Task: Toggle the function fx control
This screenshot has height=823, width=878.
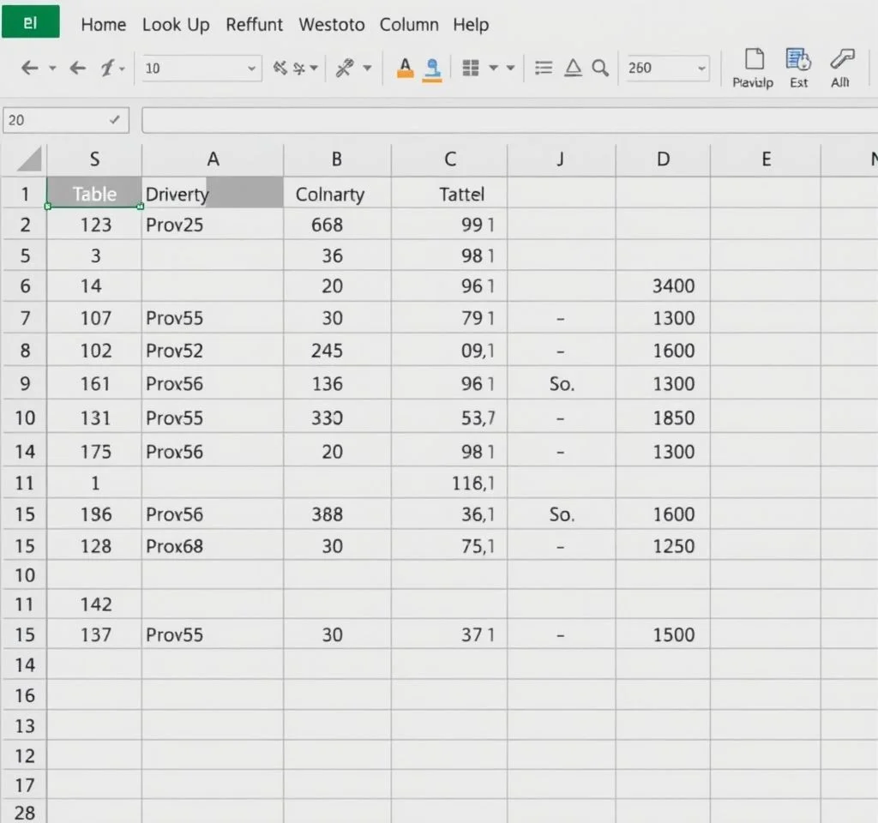Action: point(107,68)
